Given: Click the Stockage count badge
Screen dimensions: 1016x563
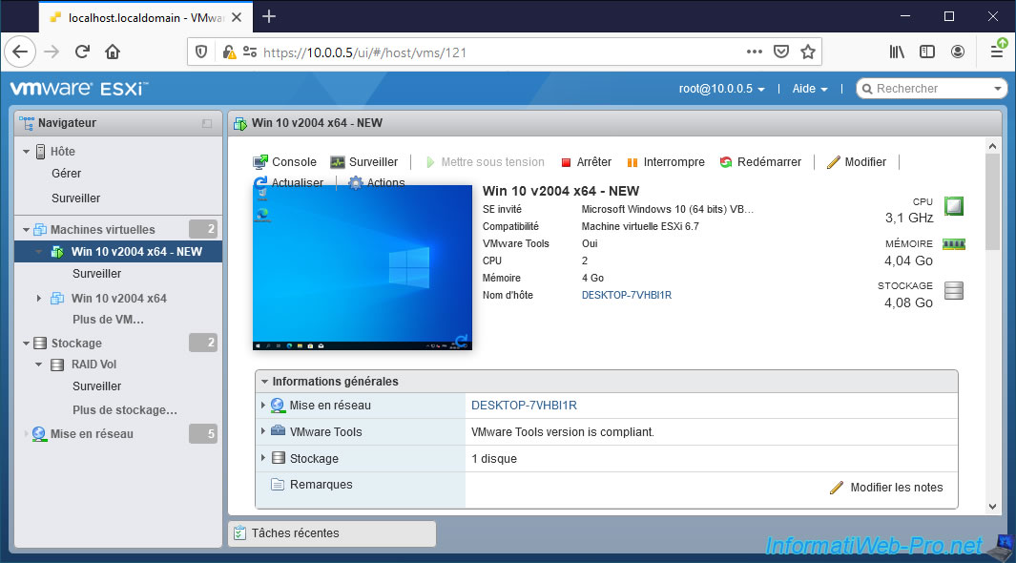Looking at the screenshot, I should point(203,342).
